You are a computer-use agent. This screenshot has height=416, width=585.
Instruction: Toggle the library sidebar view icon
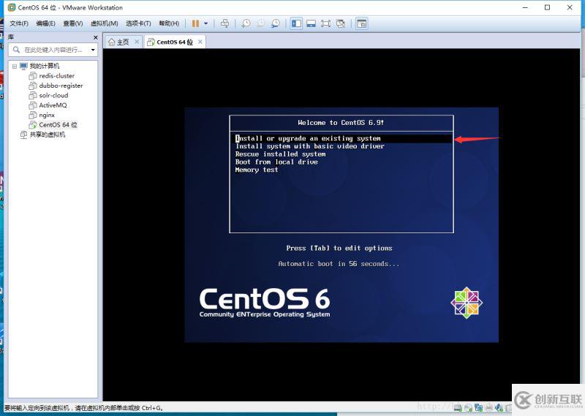[296, 23]
